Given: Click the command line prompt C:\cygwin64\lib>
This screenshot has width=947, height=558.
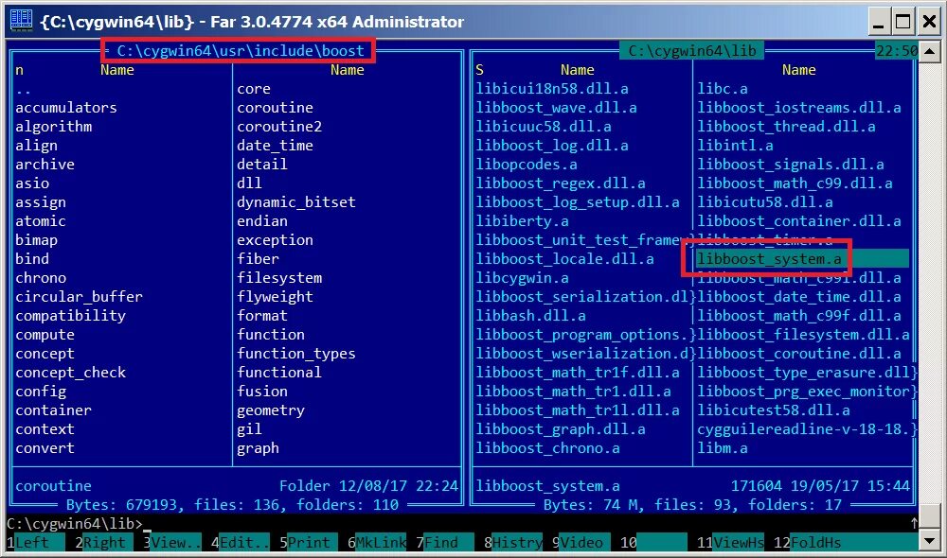Looking at the screenshot, I should pos(75,524).
